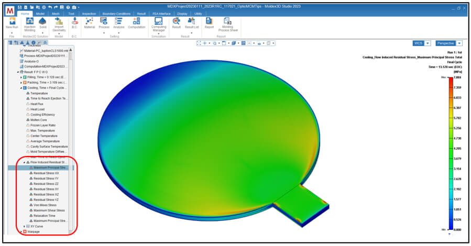The image size is (471, 246).
Task: Click the project tree vertical scrollbar
Action: click(71, 140)
